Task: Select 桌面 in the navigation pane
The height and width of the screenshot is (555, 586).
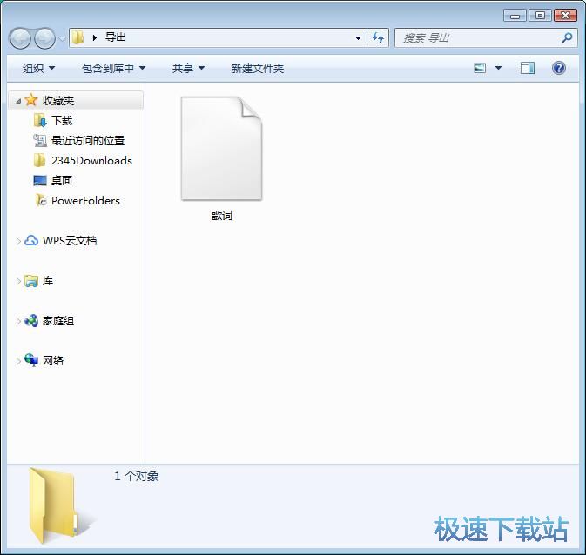Action: [x=62, y=181]
